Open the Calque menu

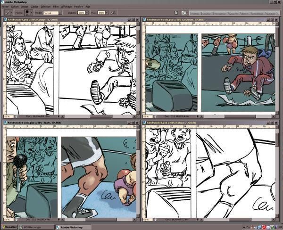coord(34,7)
